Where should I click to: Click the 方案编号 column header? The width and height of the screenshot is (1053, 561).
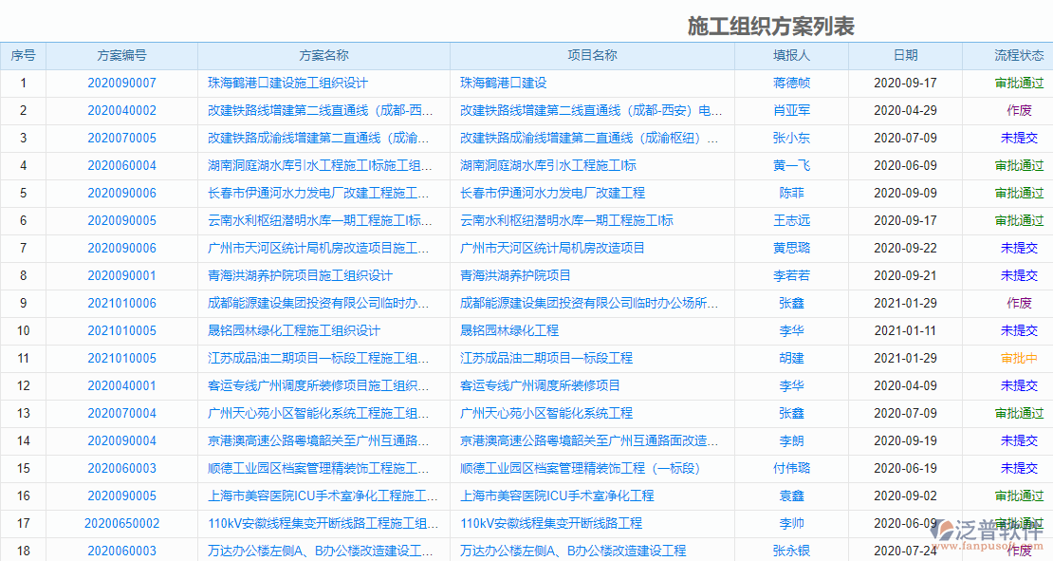coord(123,55)
